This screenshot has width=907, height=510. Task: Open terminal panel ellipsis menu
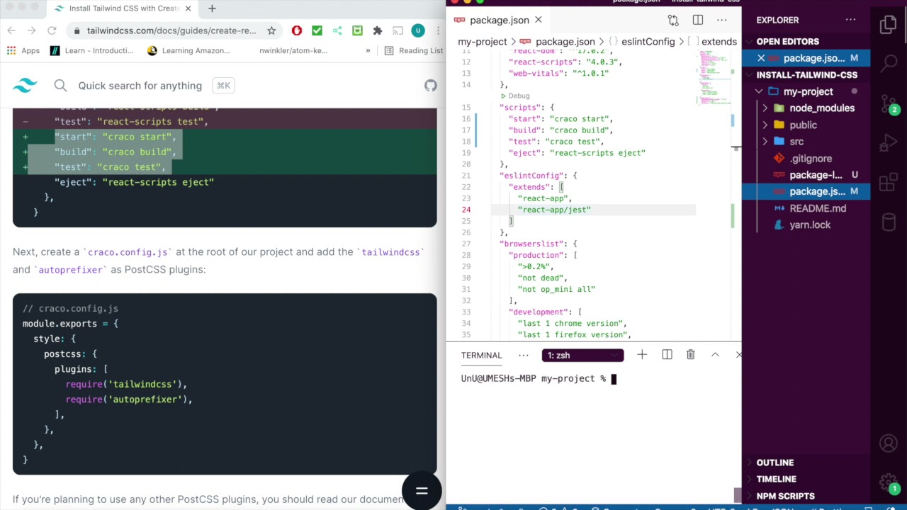pyautogui.click(x=524, y=355)
